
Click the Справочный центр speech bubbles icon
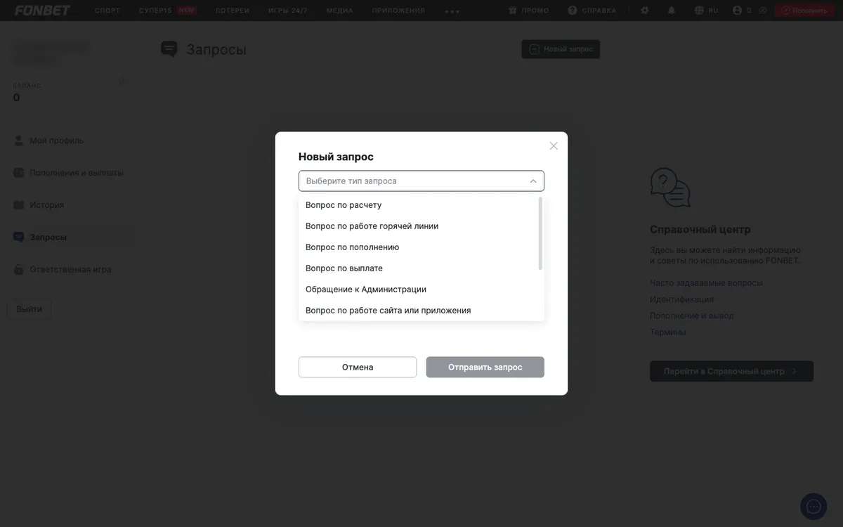pos(670,188)
